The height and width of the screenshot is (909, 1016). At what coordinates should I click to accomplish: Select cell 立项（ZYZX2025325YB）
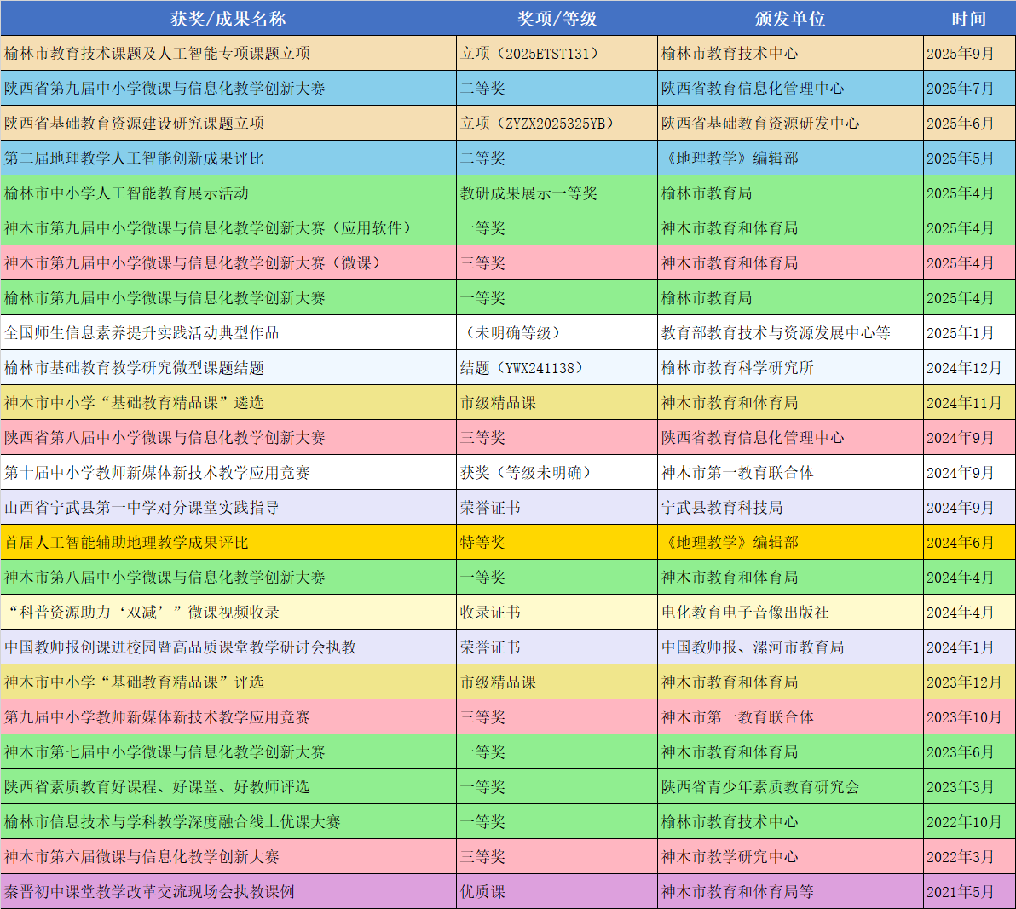pyautogui.click(x=557, y=123)
